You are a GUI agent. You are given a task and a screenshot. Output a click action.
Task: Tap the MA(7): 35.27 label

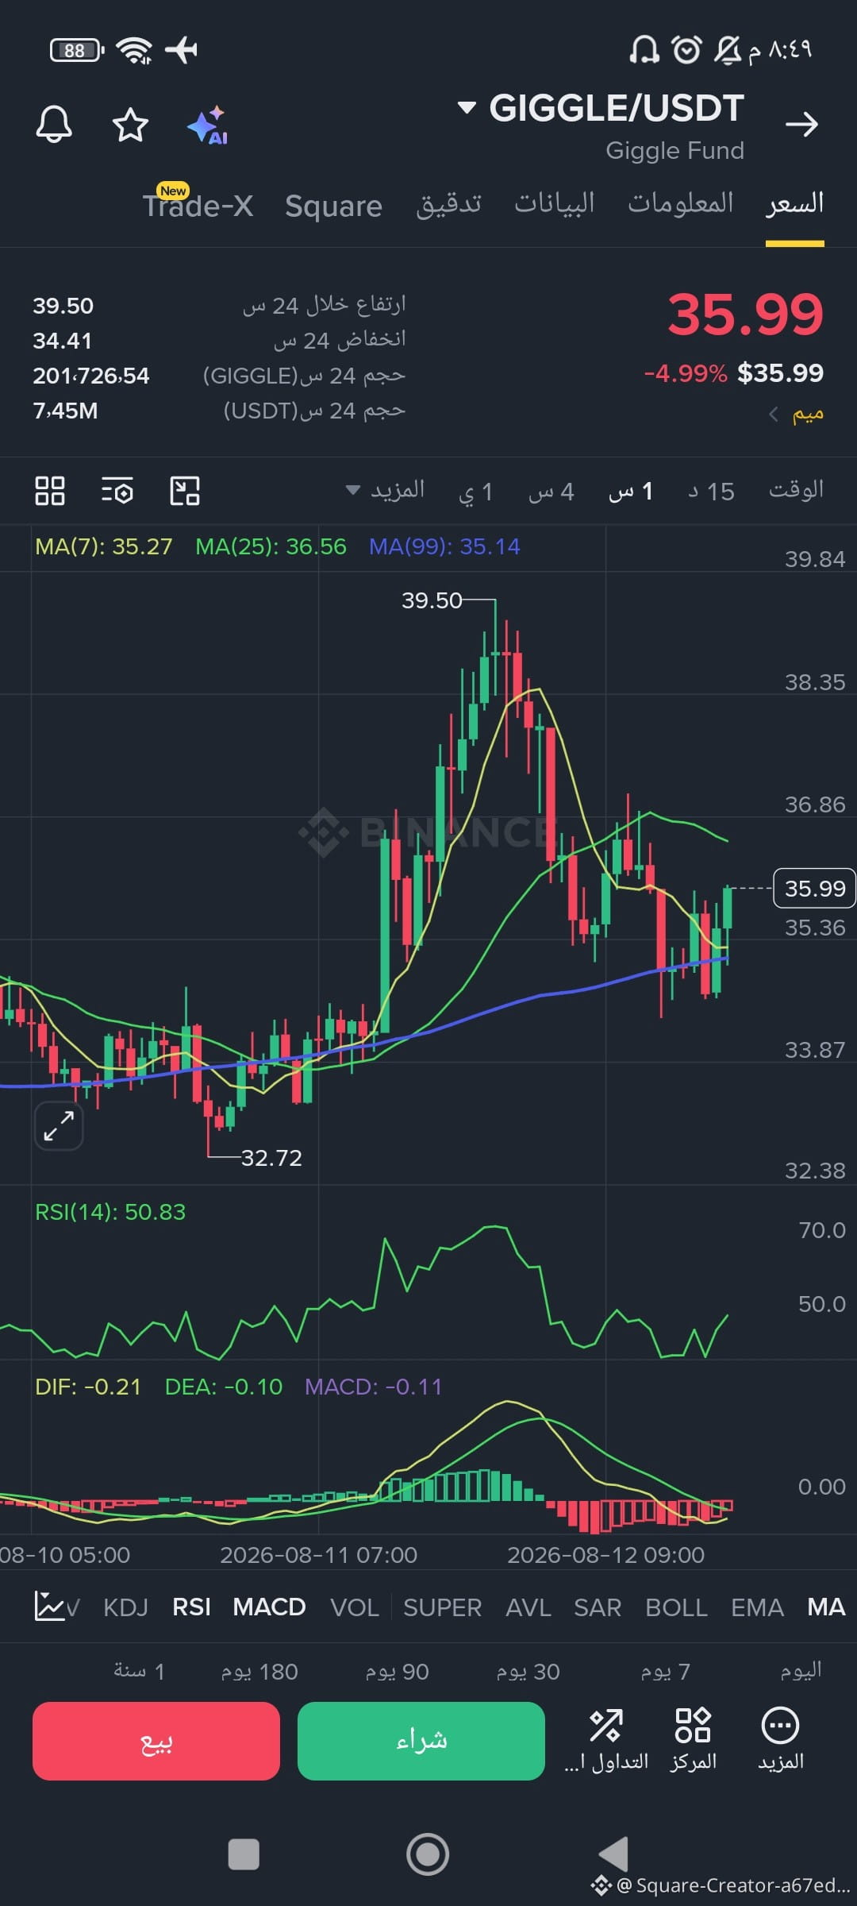pos(104,546)
